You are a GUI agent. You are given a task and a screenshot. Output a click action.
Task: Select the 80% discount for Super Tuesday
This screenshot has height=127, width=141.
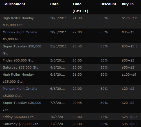pyautogui.click(x=104, y=103)
